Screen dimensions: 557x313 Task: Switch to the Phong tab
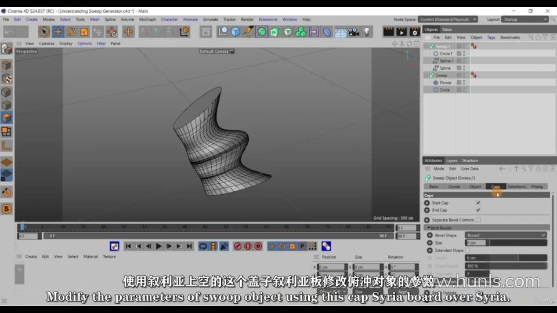[537, 187]
